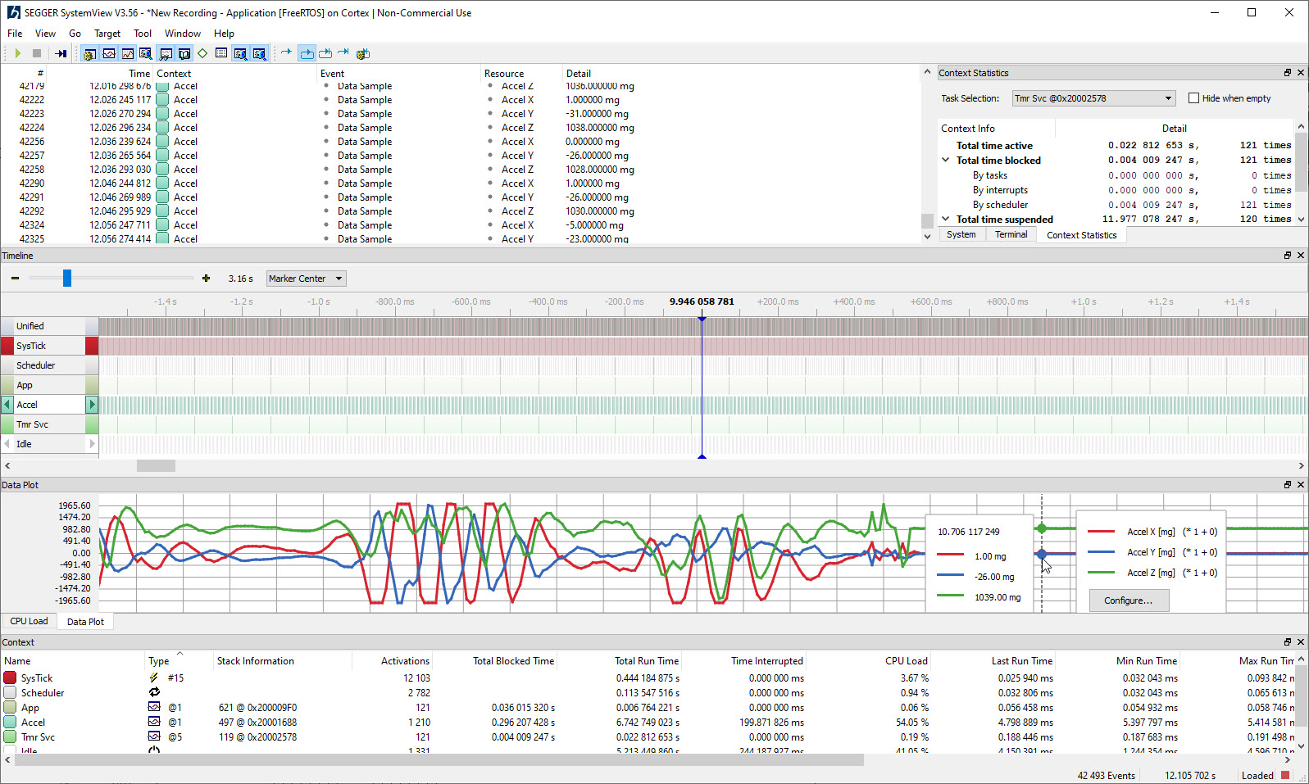Open the Marker Center dropdown
The width and height of the screenshot is (1309, 784).
(306, 279)
